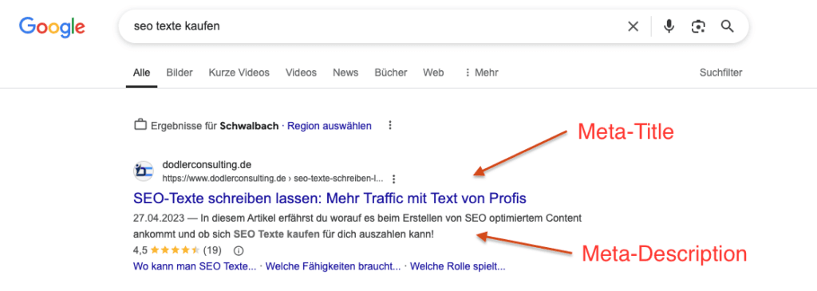Image resolution: width=817 pixels, height=291 pixels.
Task: Click the Google logo
Action: [x=52, y=27]
